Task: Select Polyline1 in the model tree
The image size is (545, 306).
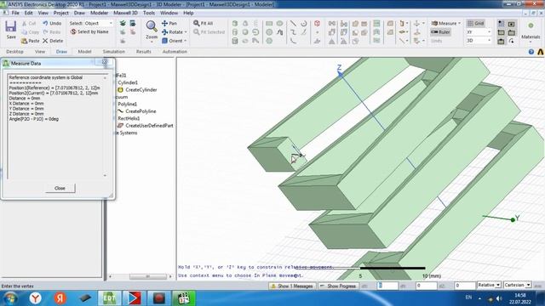Action: pos(127,104)
